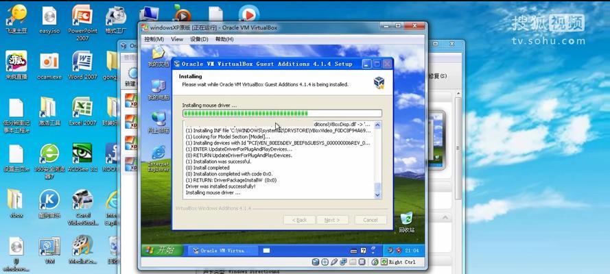610x274 pixels.
Task: Open the 回收站 recycle bin in XP guest
Action: [x=406, y=223]
